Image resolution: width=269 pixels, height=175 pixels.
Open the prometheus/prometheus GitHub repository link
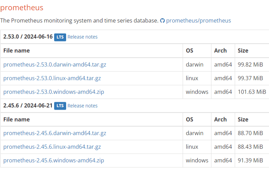(x=198, y=21)
